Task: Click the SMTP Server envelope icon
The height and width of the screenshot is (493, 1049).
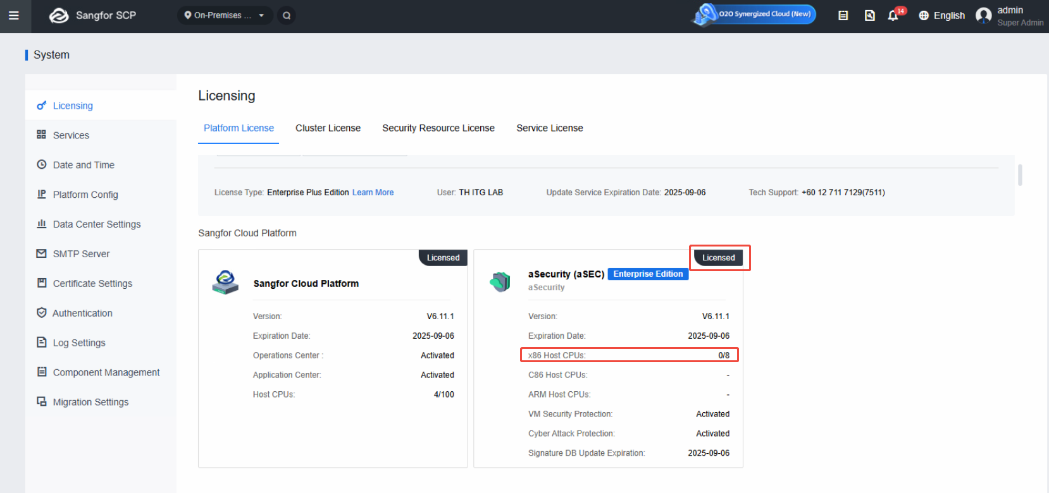Action: [x=42, y=253]
